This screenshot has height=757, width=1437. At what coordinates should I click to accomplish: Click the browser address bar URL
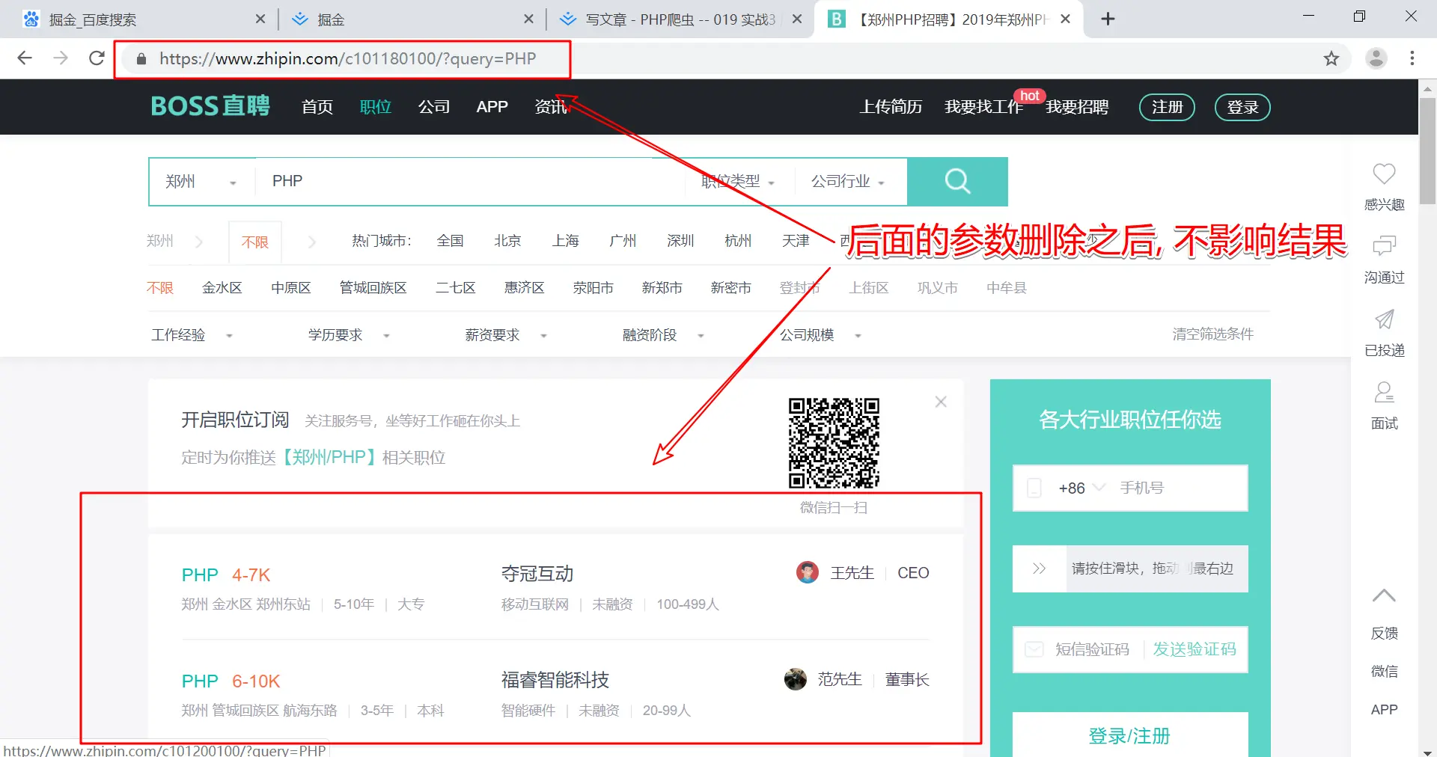click(x=348, y=59)
